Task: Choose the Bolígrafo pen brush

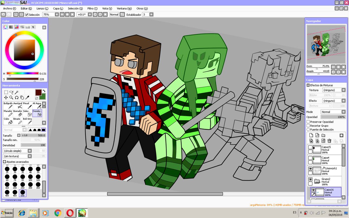Action: click(x=8, y=105)
